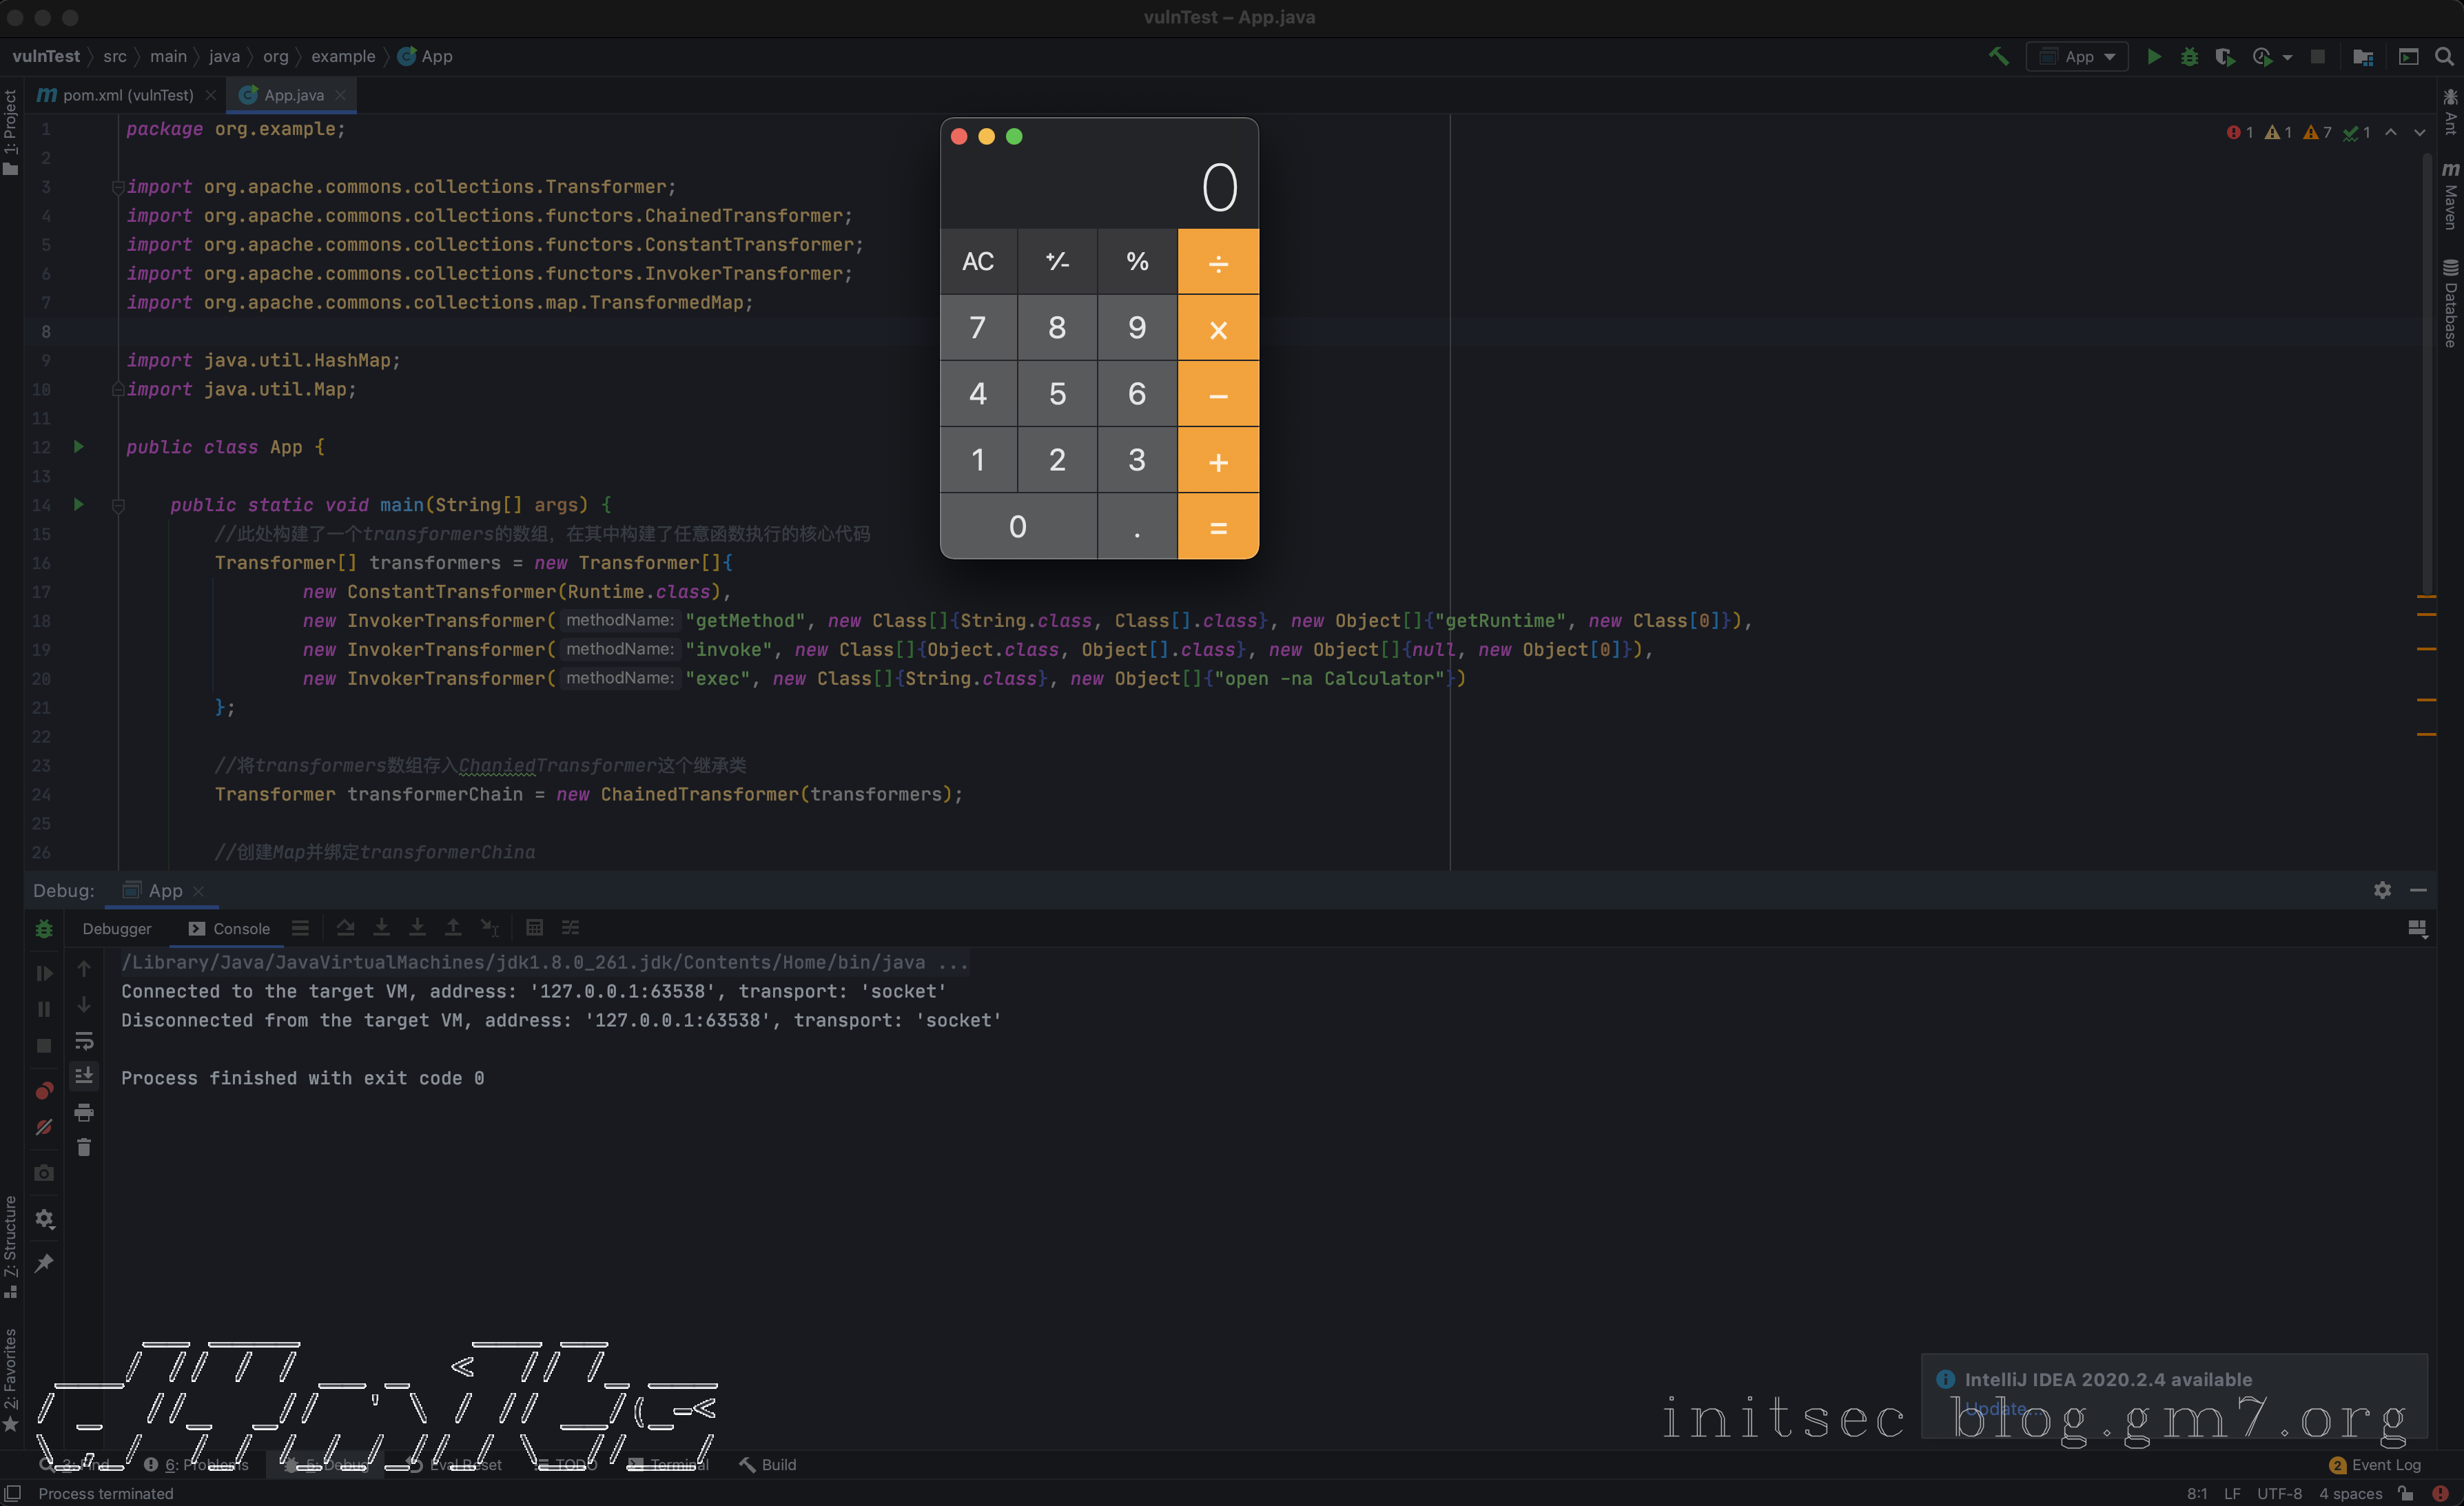Switch to the pom.xml (vulnTest) editor tab
This screenshot has height=1506, width=2464.
(127, 95)
